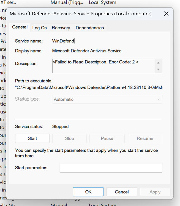The width and height of the screenshot is (180, 206).
Task: Click the Apply button
Action: [155, 192]
